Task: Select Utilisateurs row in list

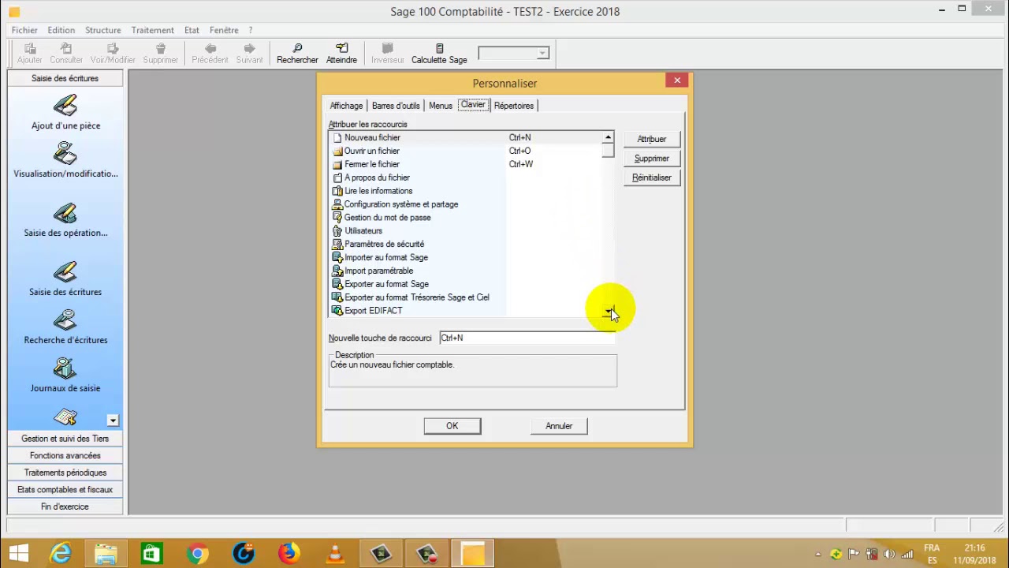Action: point(466,230)
